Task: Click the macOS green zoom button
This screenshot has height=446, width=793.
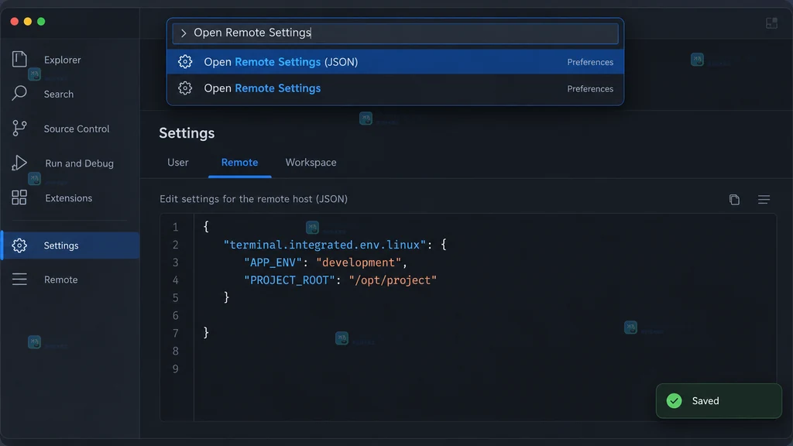Action: [x=41, y=21]
